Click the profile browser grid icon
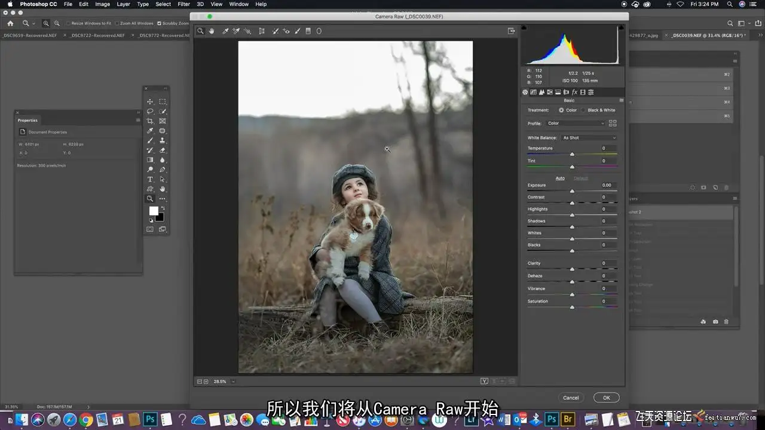Screen dimensions: 765x430 pos(612,123)
